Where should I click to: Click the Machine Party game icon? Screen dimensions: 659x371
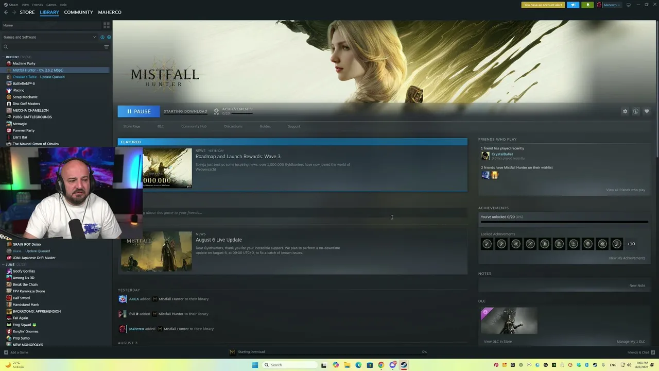pos(9,63)
